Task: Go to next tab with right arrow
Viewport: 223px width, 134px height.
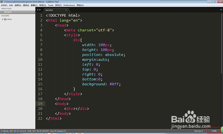Action: (x=40, y=10)
